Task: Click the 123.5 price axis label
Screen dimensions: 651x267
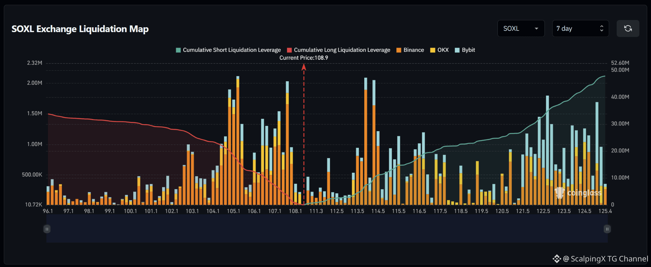Action: [x=564, y=211]
